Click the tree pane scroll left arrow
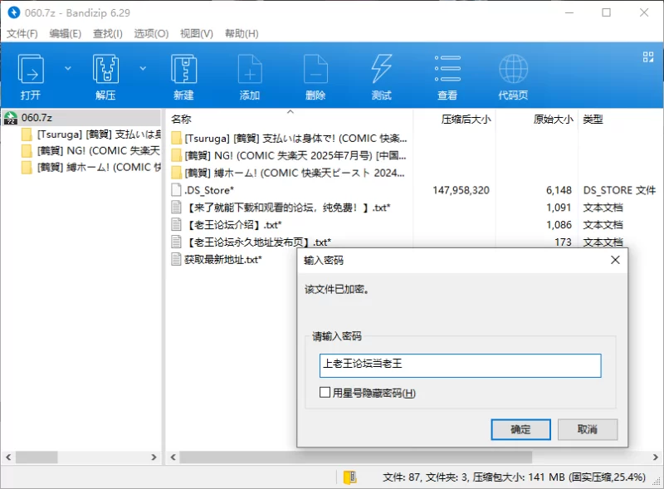Image resolution: width=664 pixels, height=489 pixels. click(x=8, y=457)
